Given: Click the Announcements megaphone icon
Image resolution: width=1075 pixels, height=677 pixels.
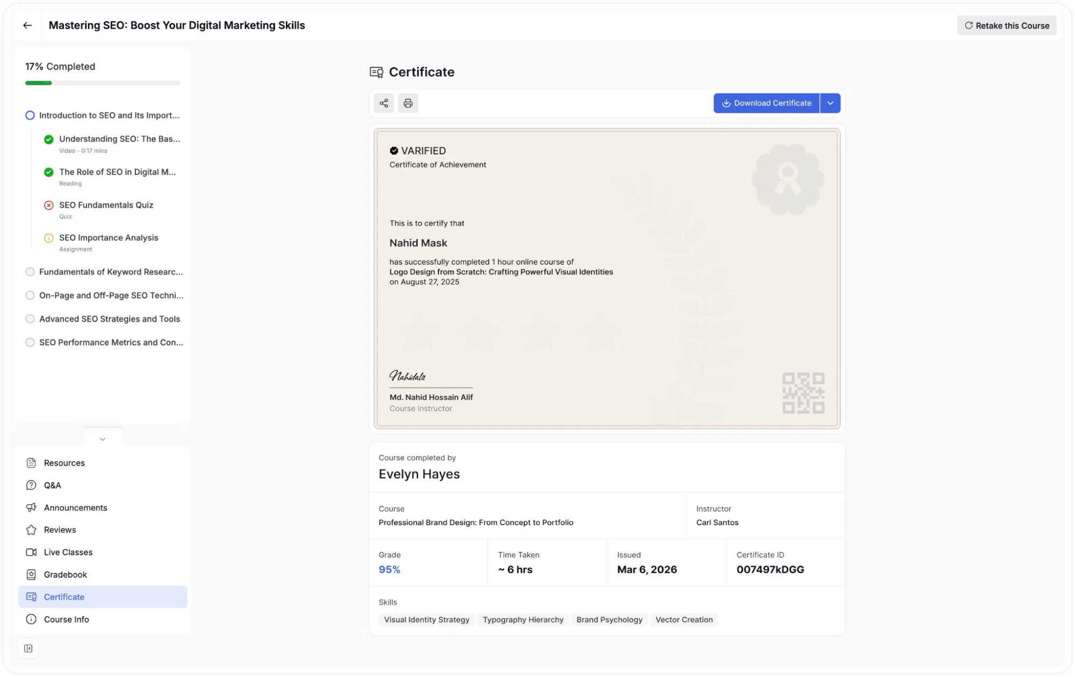Looking at the screenshot, I should (x=31, y=507).
